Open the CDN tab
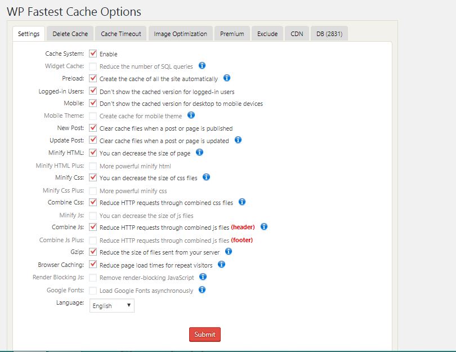Screen dimensions: 456x352 (297, 34)
